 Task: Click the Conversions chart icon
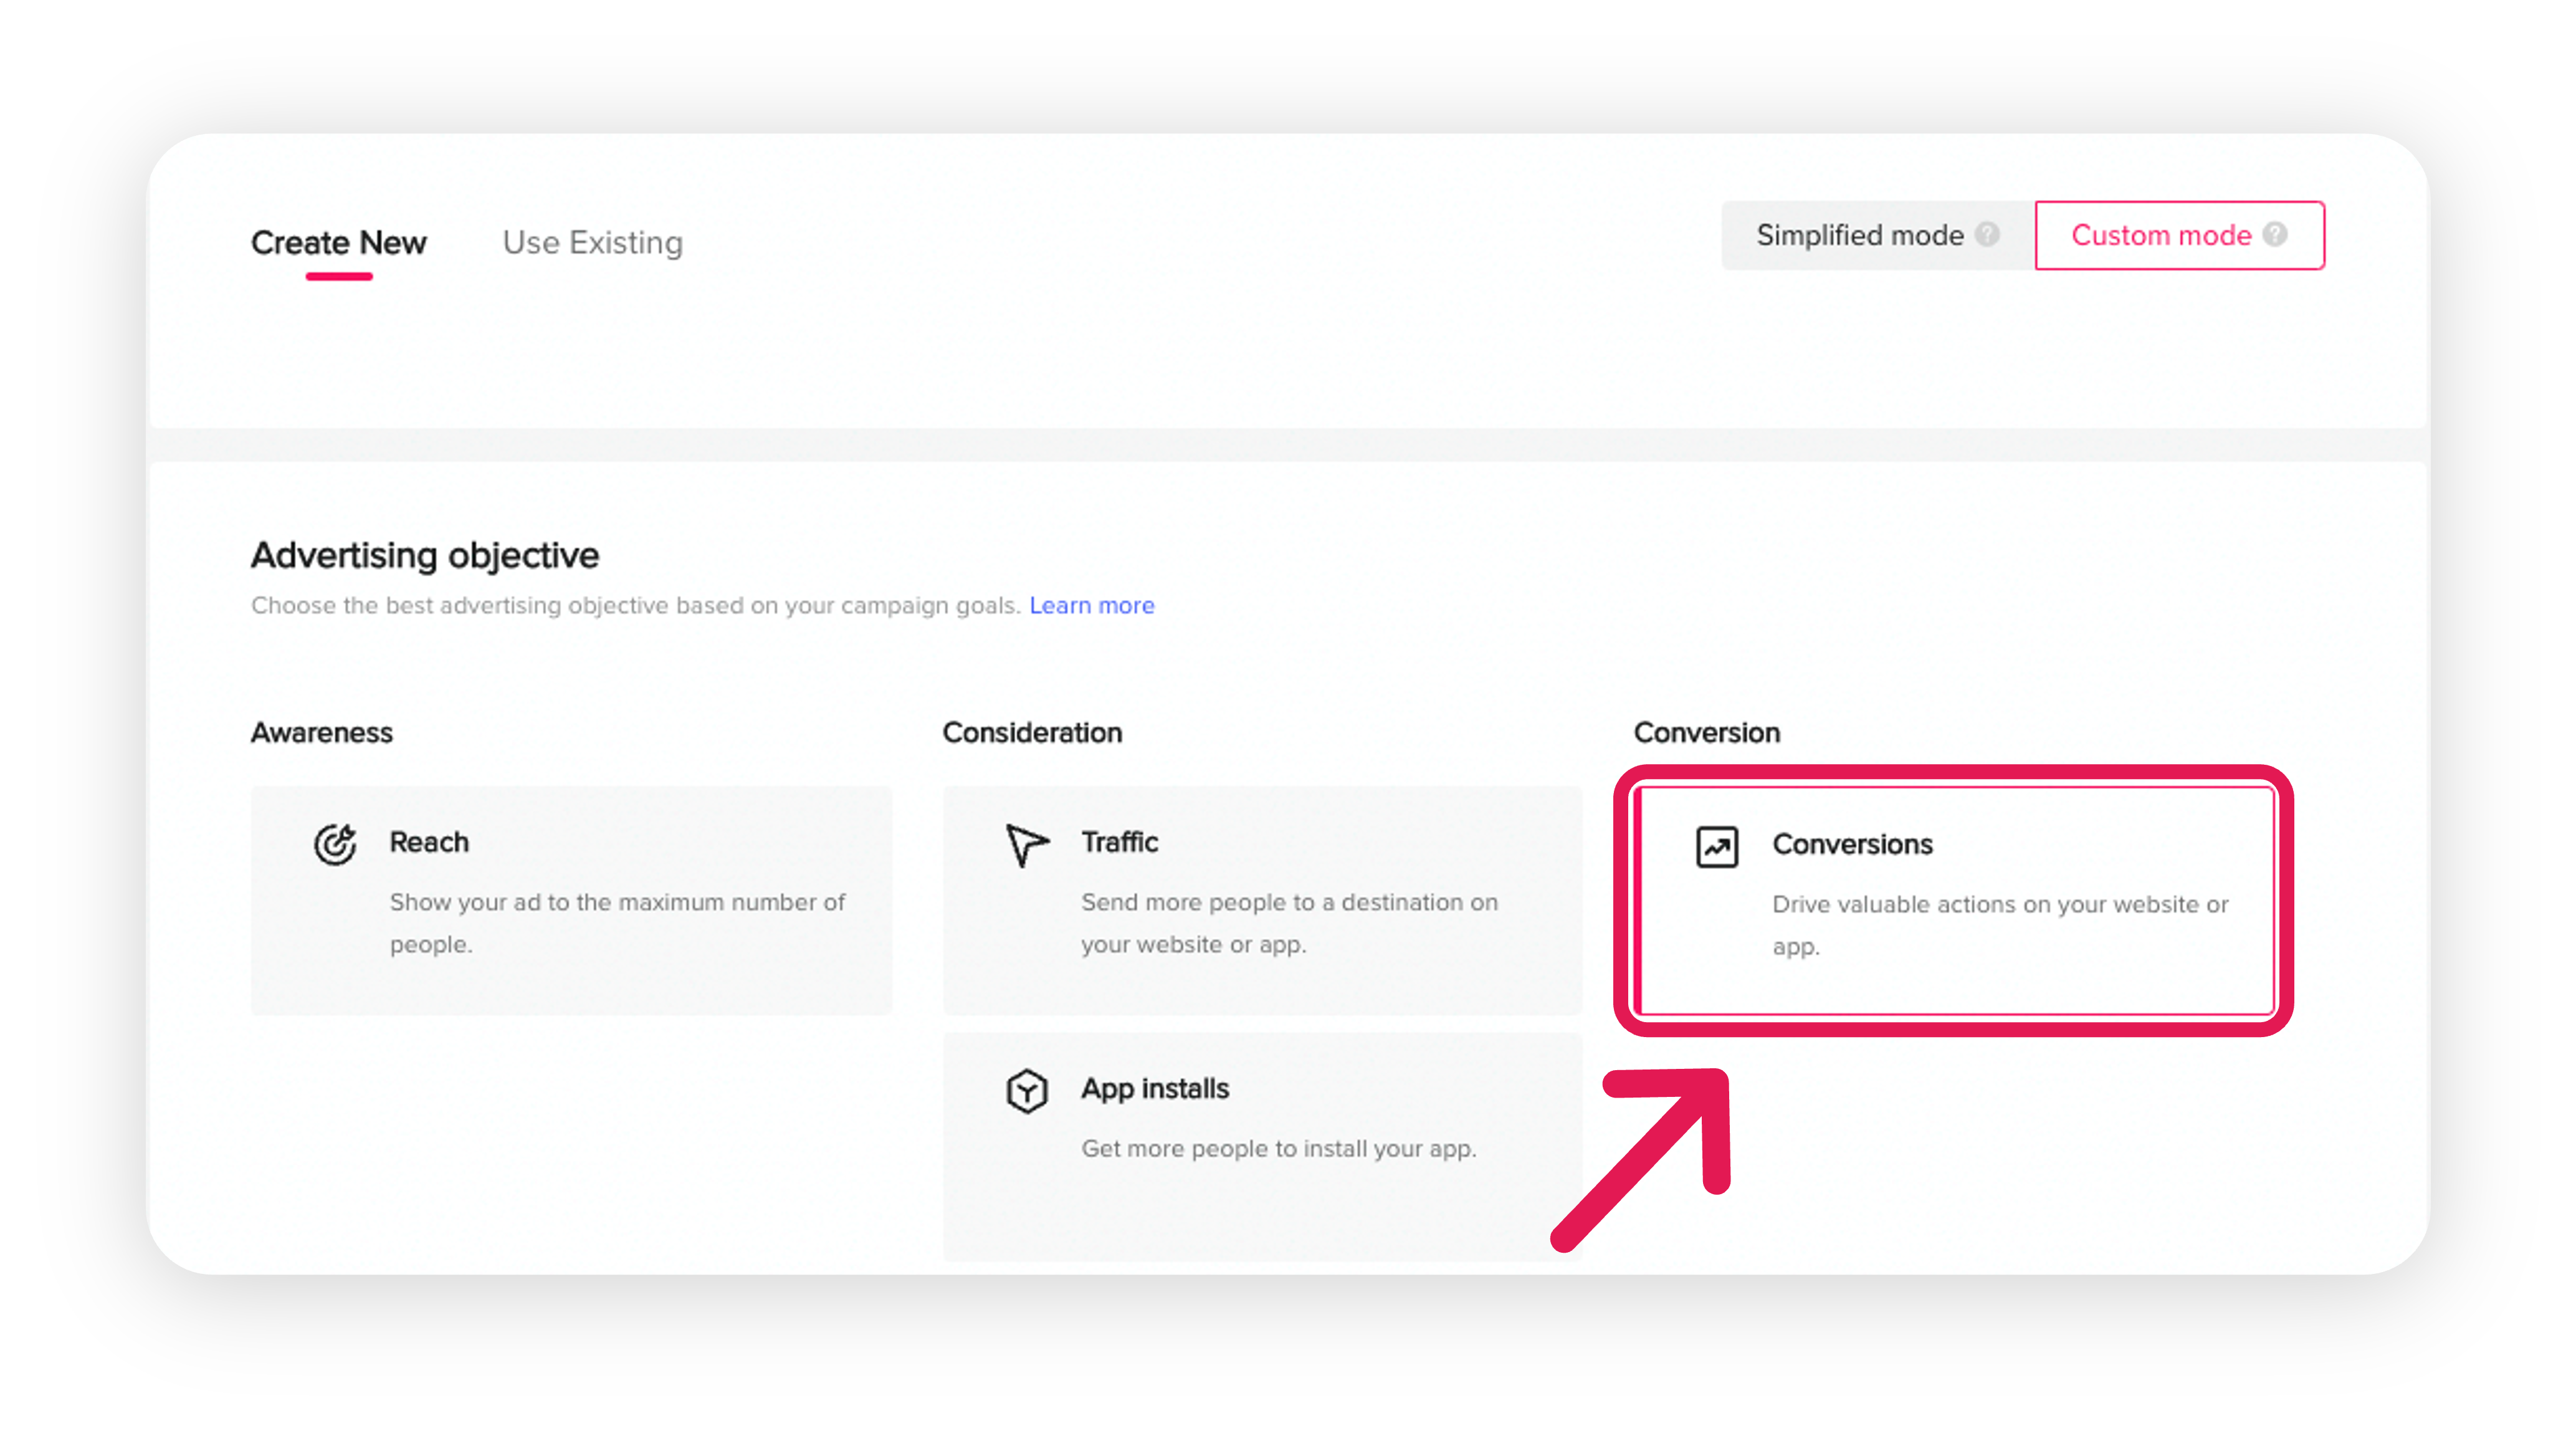click(1717, 847)
